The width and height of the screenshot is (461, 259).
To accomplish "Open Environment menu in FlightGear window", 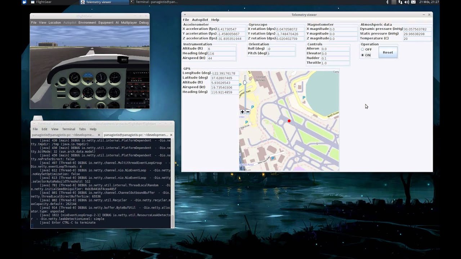I will [87, 23].
